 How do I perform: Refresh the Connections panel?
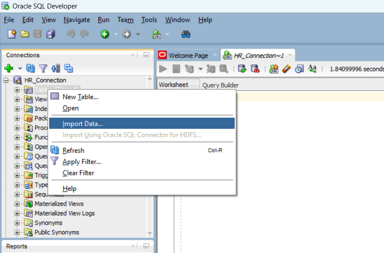pos(30,68)
